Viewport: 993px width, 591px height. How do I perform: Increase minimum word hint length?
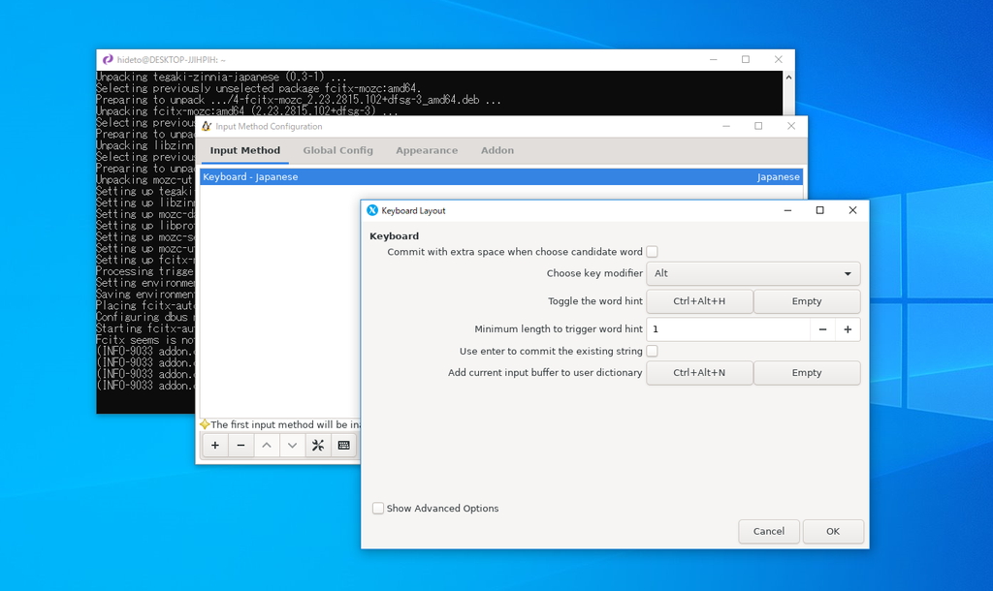[x=848, y=329]
